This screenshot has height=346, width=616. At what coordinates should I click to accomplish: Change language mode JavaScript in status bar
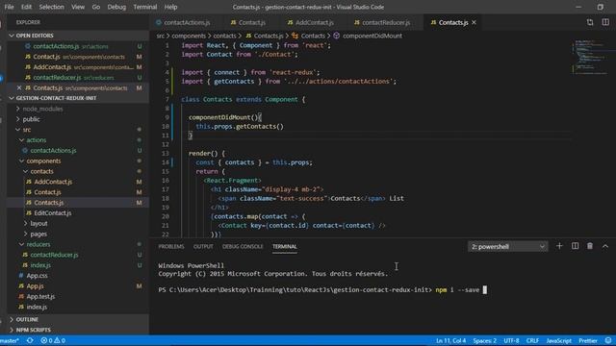click(558, 340)
